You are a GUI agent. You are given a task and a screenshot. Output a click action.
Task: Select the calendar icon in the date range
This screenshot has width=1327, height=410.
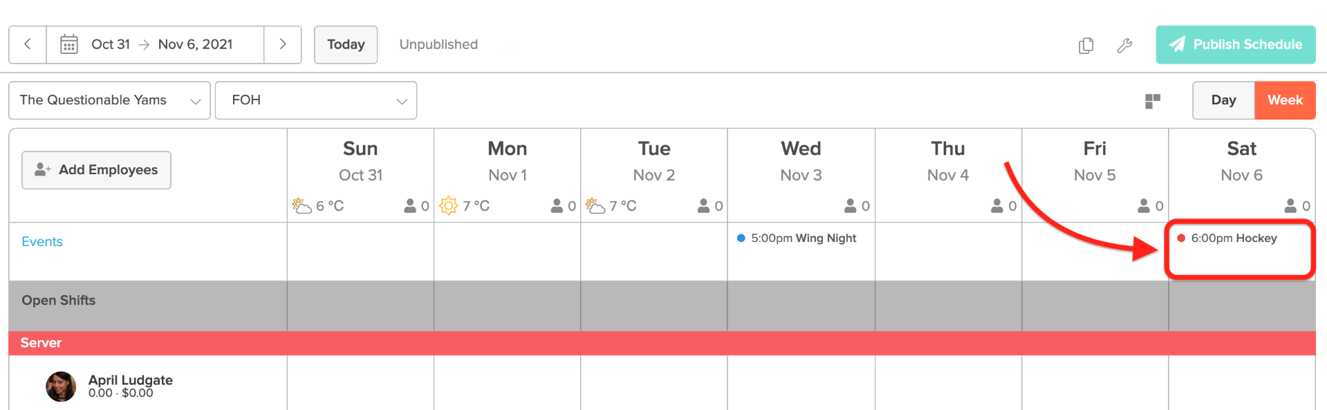(x=68, y=44)
